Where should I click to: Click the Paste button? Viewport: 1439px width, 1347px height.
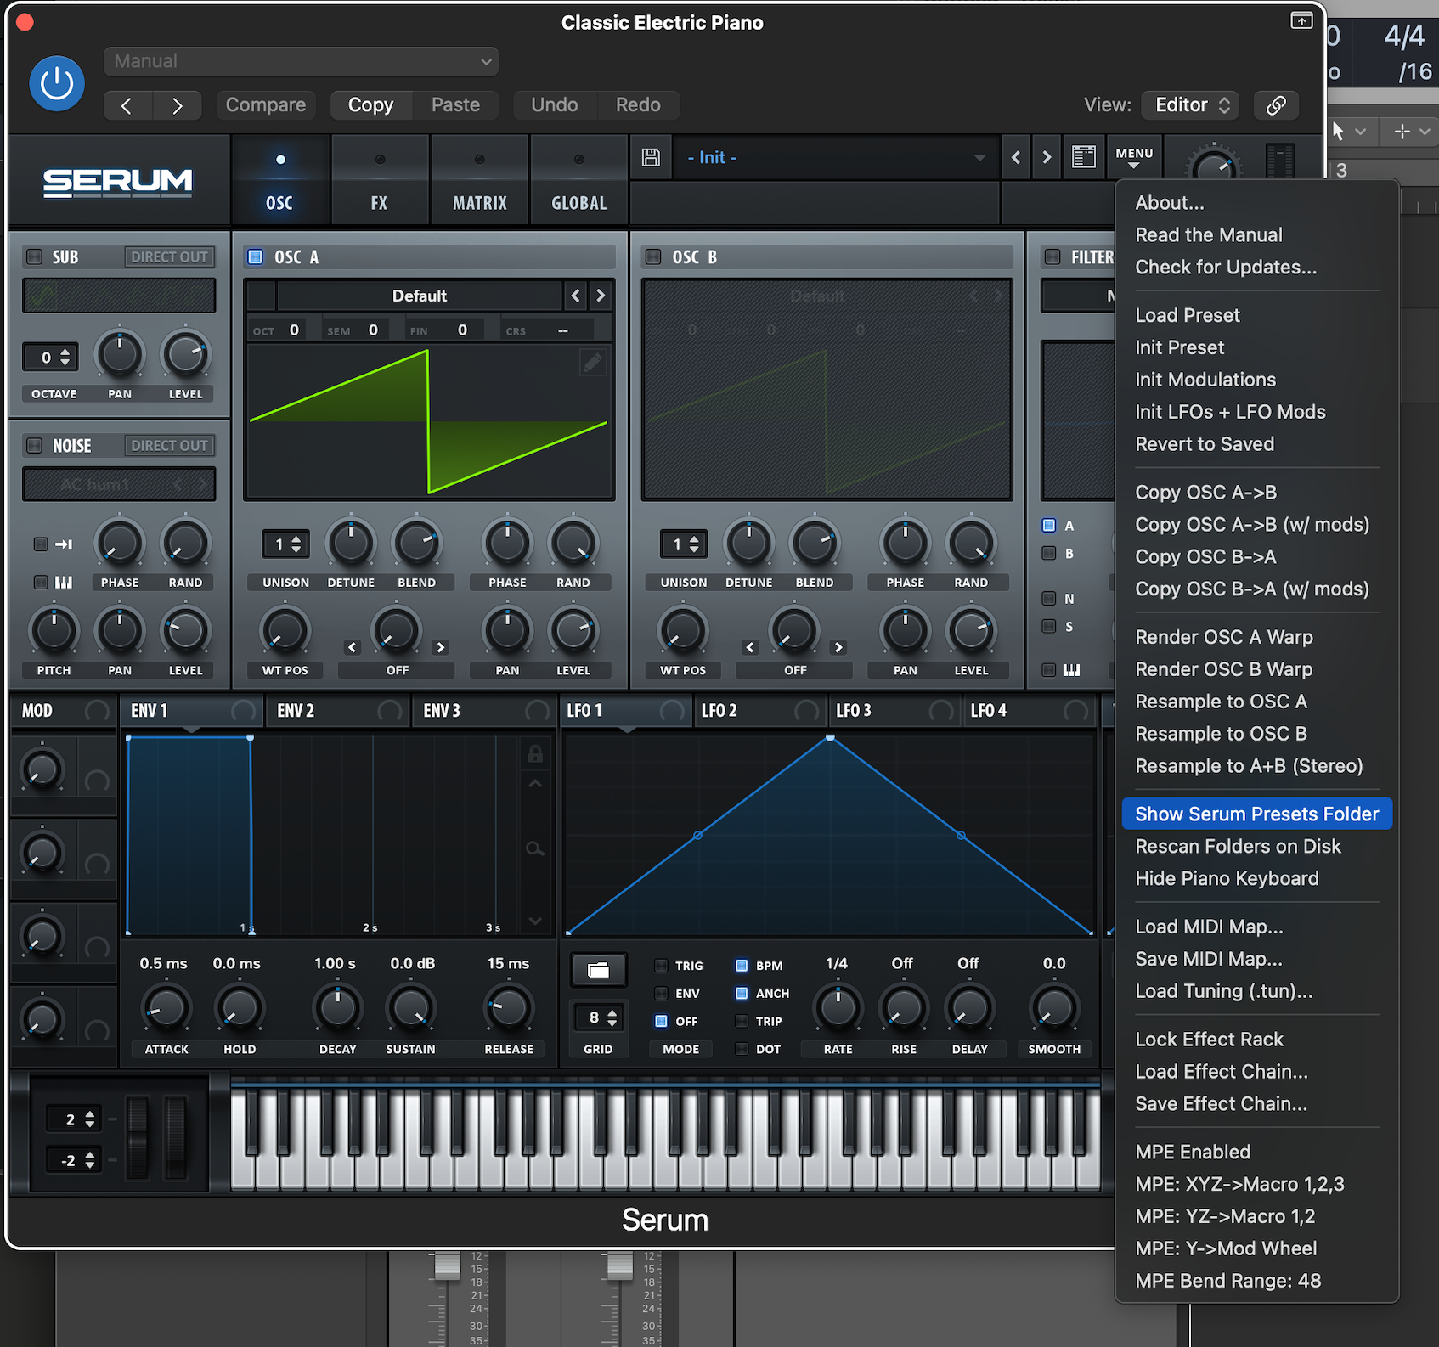[x=455, y=105]
